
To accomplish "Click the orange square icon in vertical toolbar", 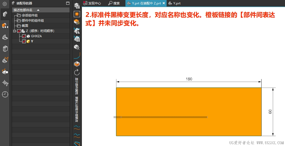I will pyautogui.click(x=77, y=14).
